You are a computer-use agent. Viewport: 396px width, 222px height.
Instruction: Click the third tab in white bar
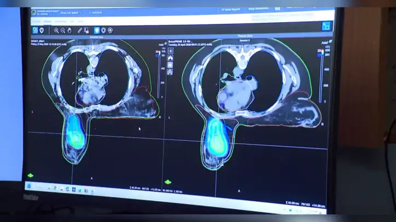[x=61, y=22]
